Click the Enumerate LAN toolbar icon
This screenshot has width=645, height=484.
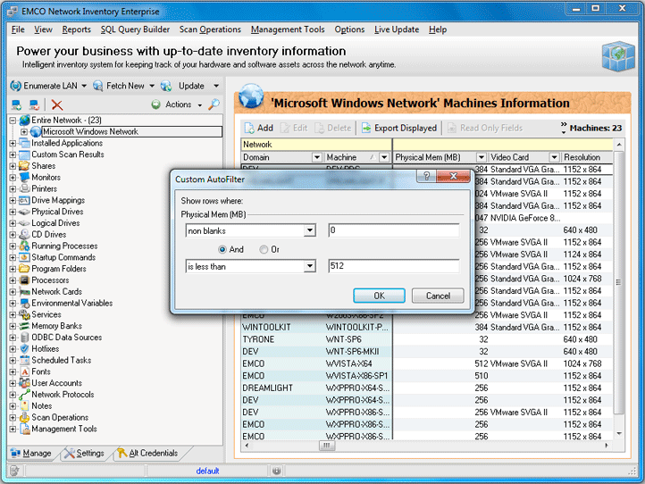point(16,86)
